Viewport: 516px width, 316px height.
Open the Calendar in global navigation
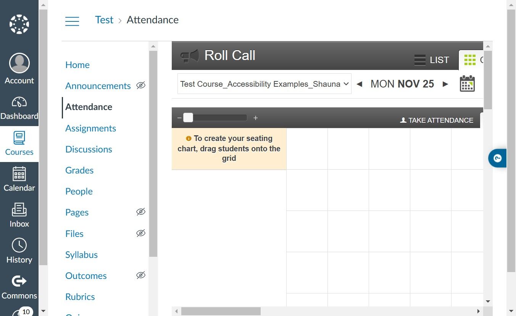[19, 174]
